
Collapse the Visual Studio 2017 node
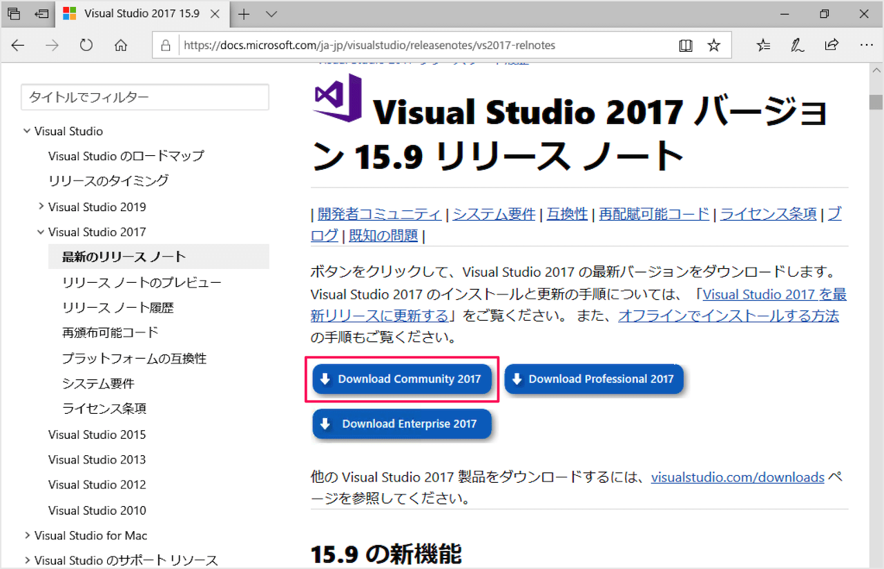point(41,232)
